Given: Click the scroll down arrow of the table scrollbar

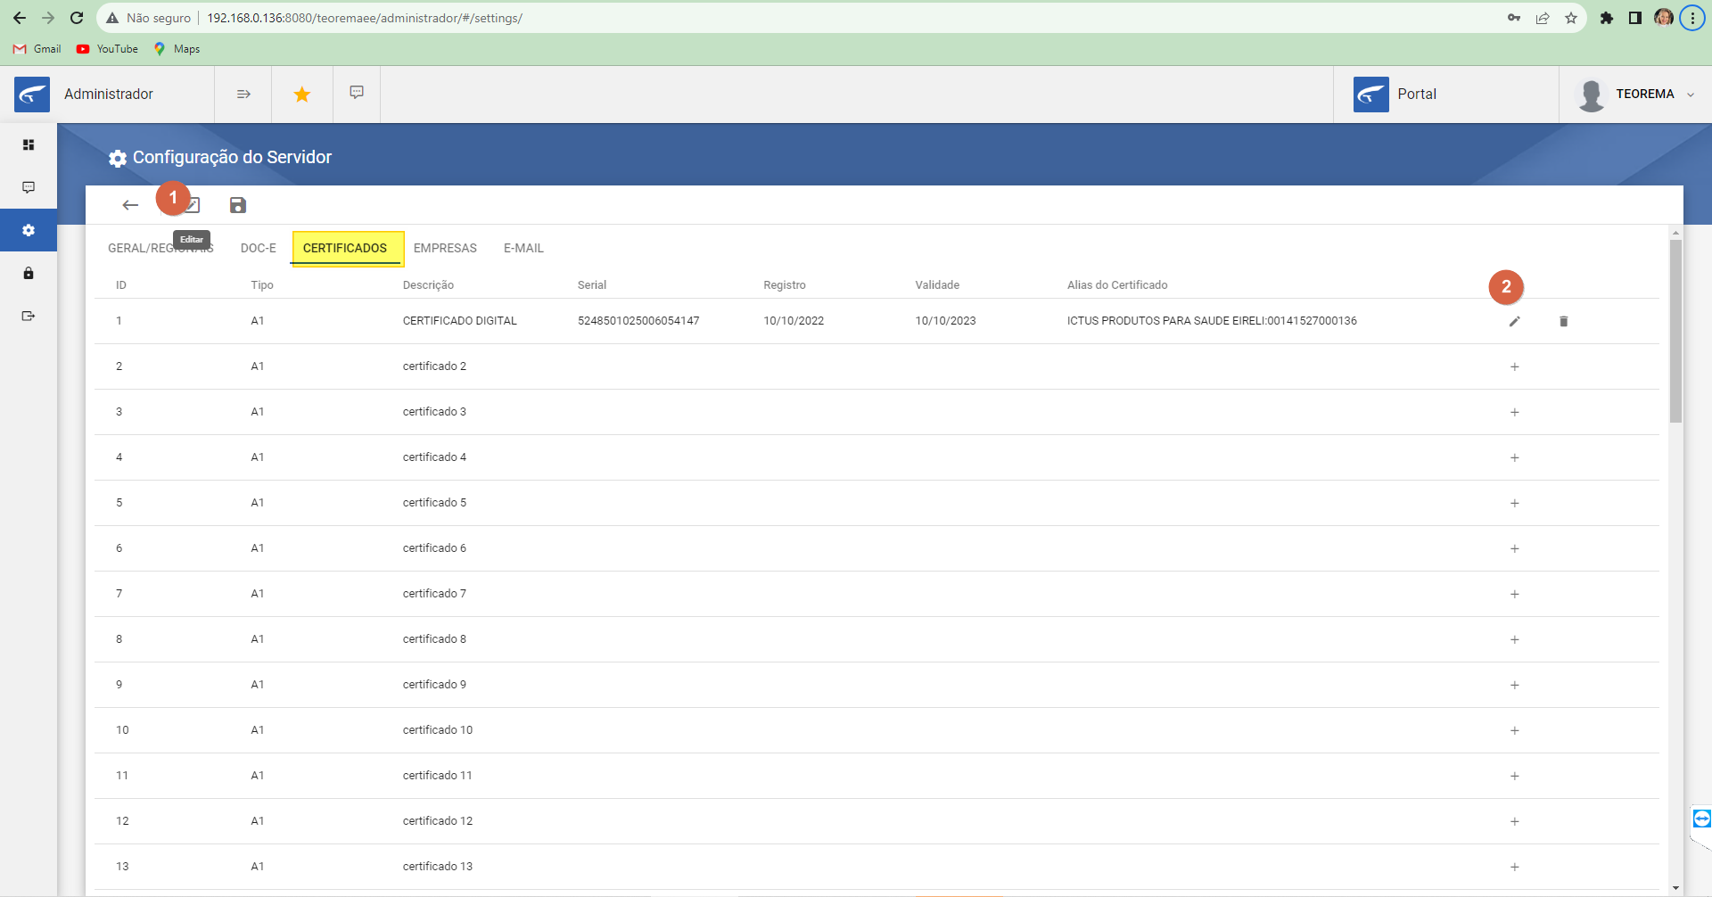Looking at the screenshot, I should (1676, 888).
